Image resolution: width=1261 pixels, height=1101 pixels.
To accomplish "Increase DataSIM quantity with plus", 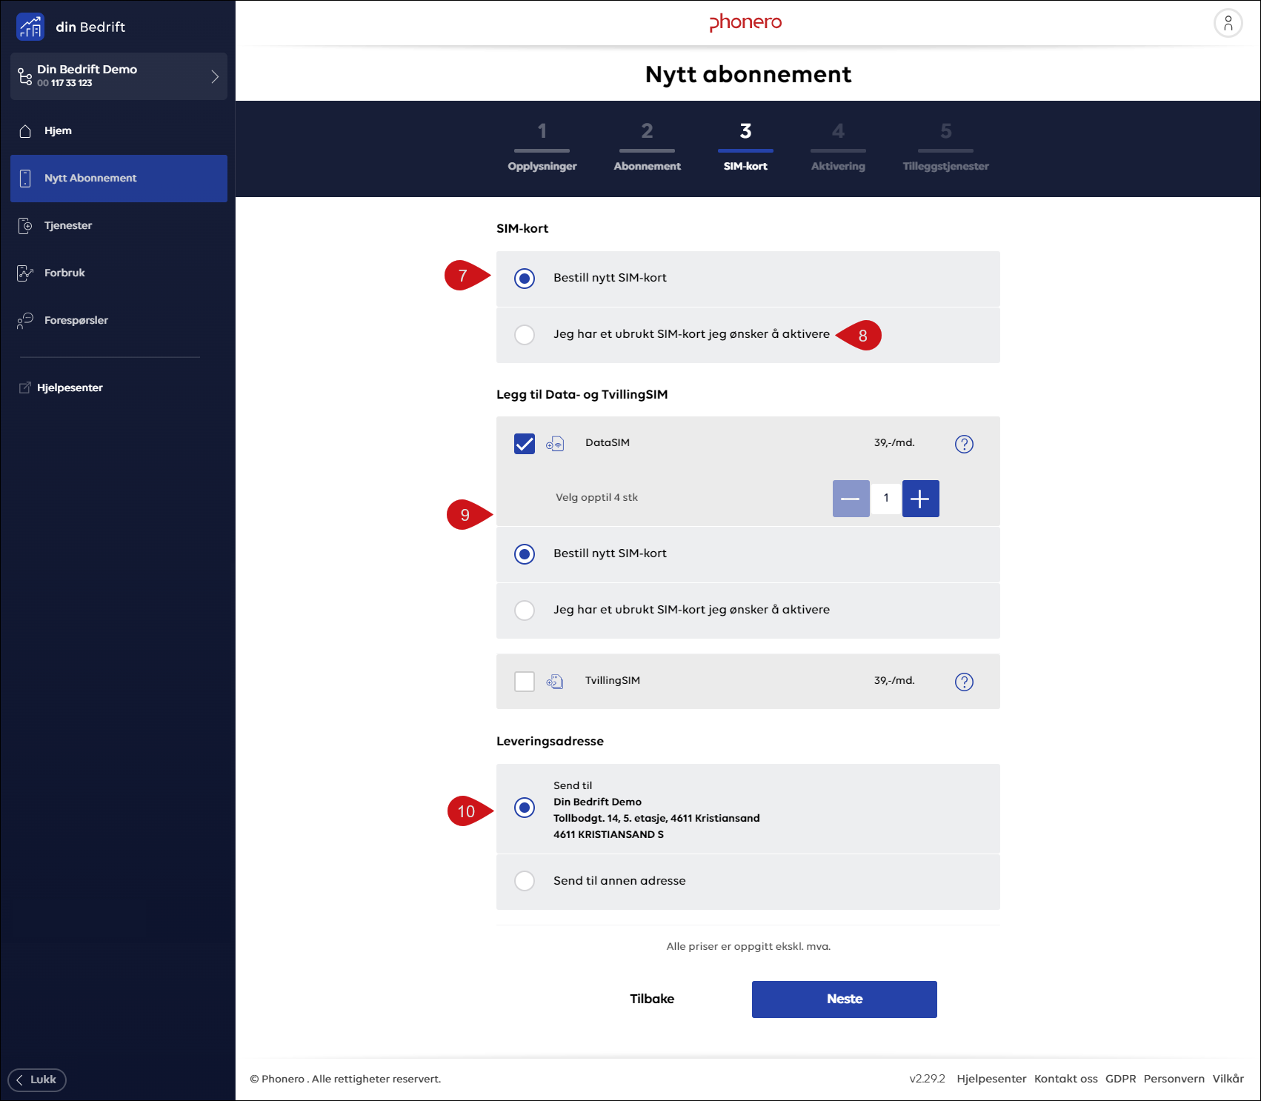I will click(x=920, y=499).
